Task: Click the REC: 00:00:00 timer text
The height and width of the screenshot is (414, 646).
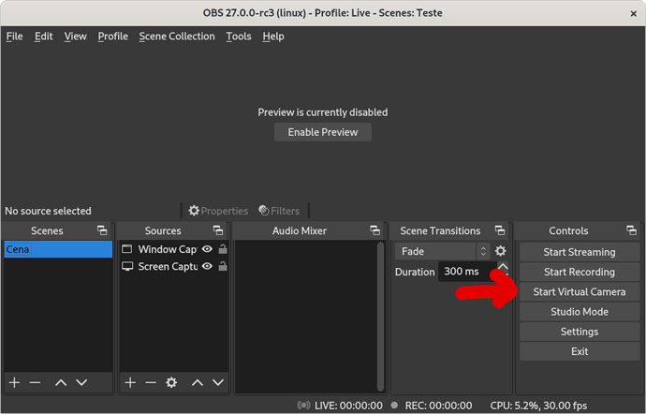Action: pos(438,406)
